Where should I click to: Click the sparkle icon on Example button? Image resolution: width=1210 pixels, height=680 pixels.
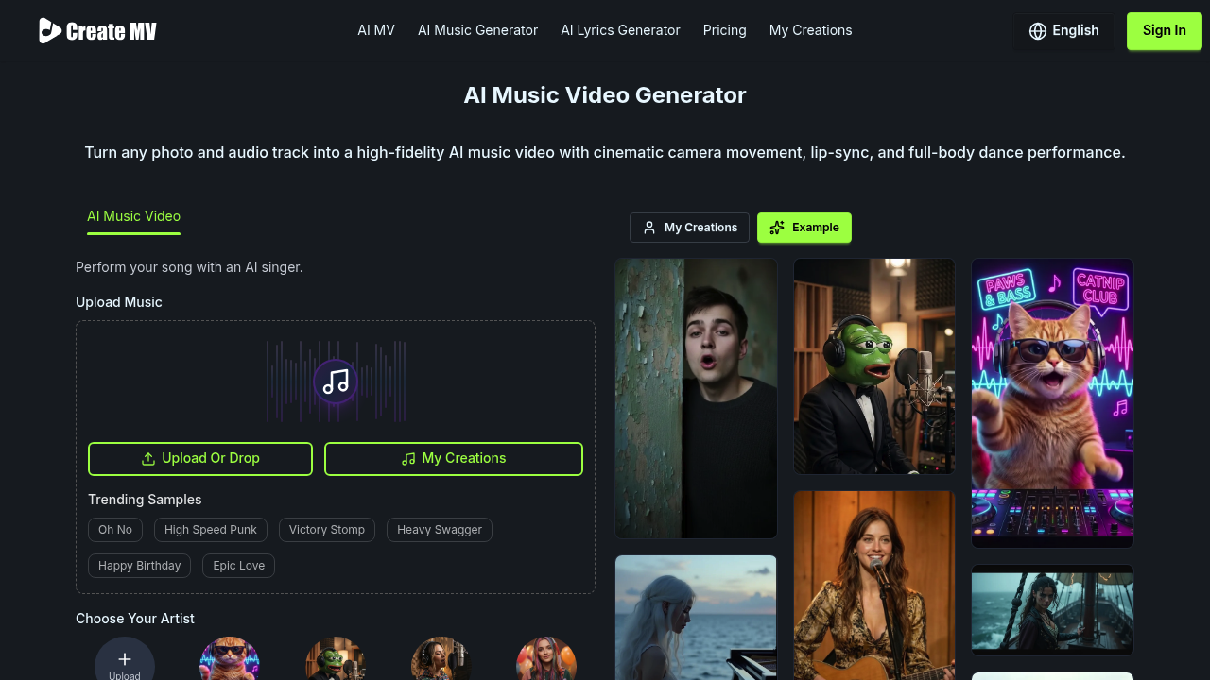(777, 228)
